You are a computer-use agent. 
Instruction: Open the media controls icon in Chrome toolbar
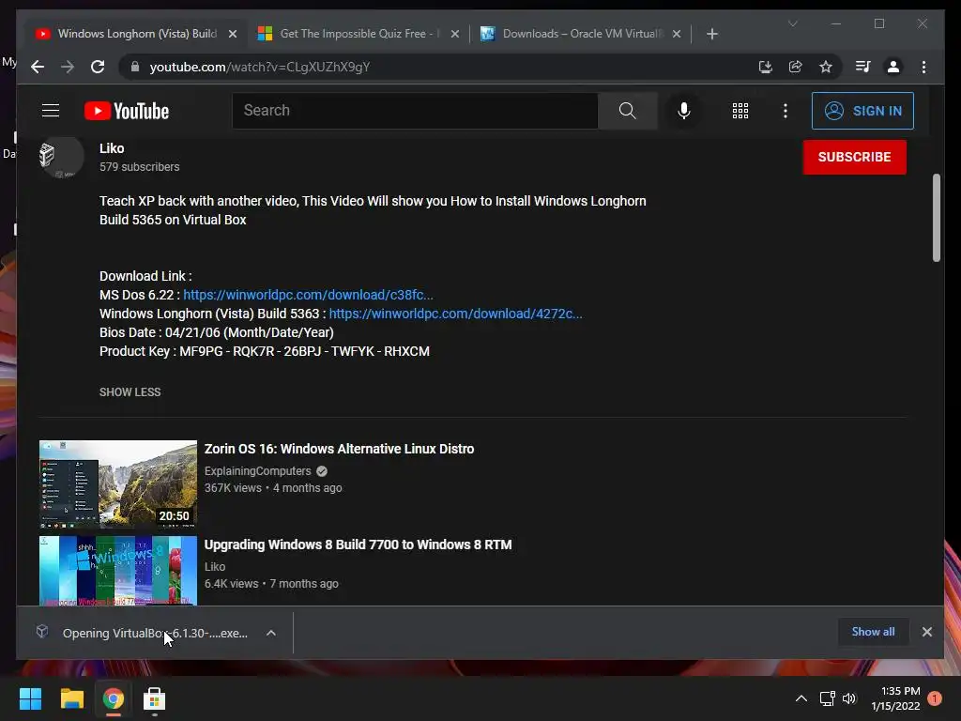pos(863,67)
